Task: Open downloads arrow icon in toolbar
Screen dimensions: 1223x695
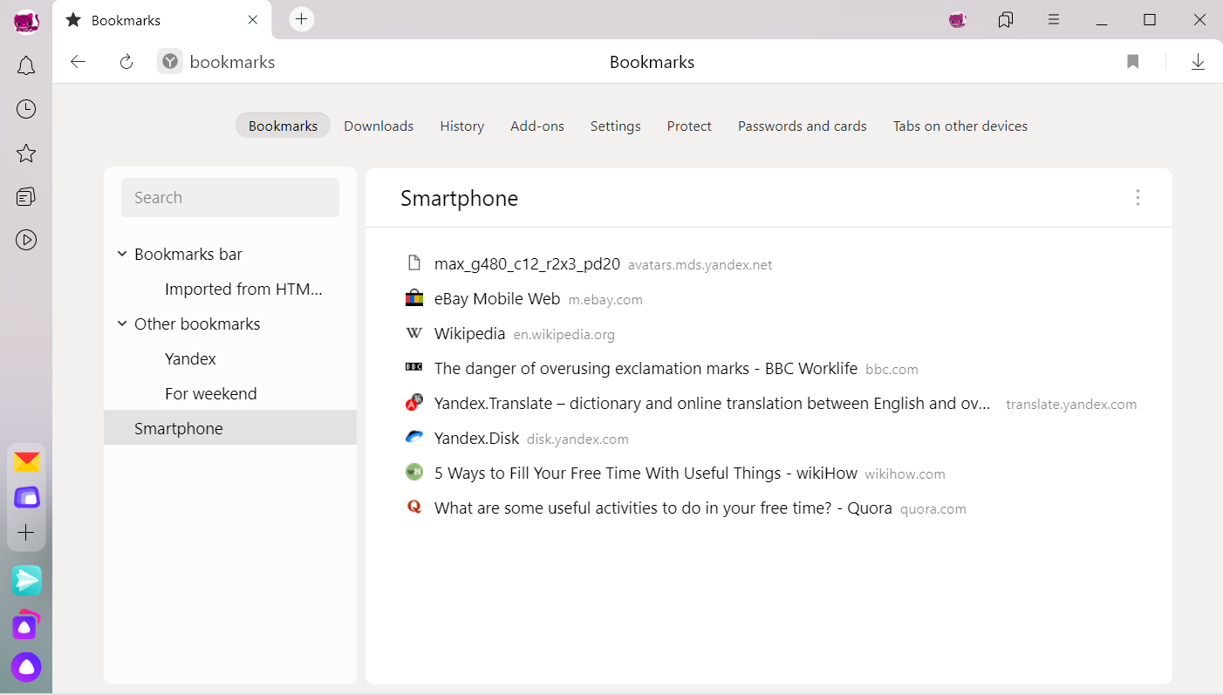Action: pos(1198,62)
